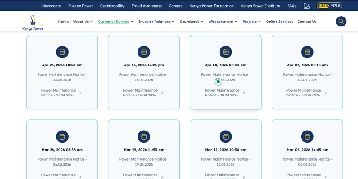358x179 pixels.
Task: Expand the eProcurement dropdown
Action: coord(223,22)
